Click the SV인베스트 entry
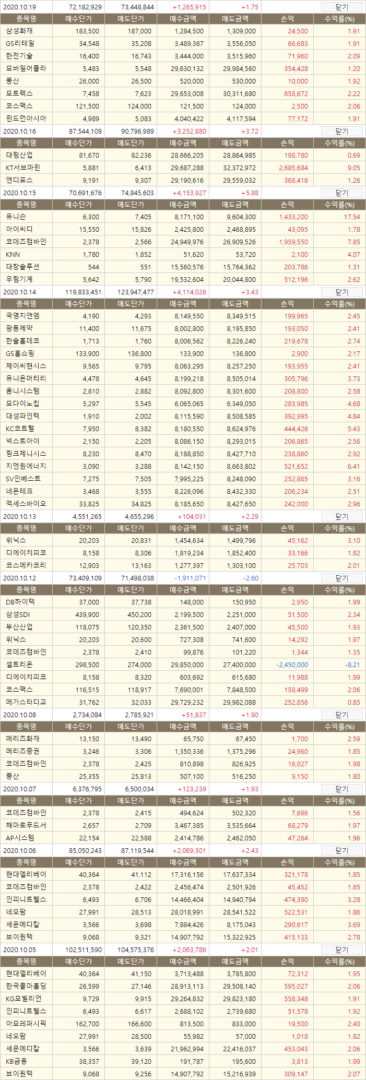 pyautogui.click(x=23, y=479)
